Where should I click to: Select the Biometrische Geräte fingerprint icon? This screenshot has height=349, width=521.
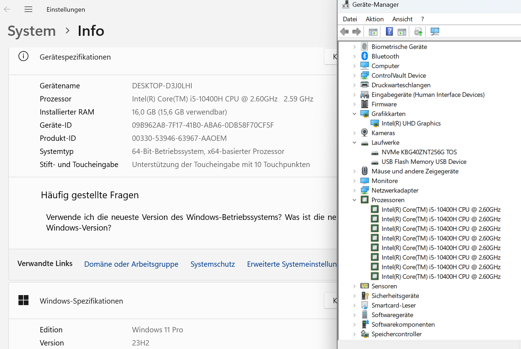pos(364,46)
